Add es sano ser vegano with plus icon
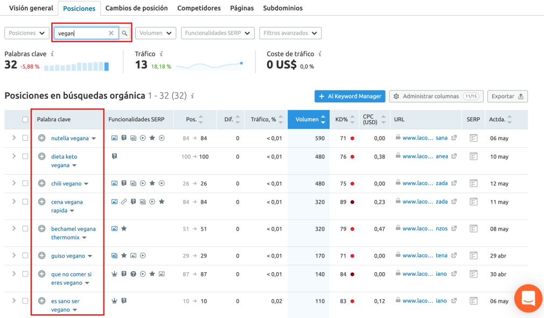The height and width of the screenshot is (318, 544). click(x=41, y=301)
